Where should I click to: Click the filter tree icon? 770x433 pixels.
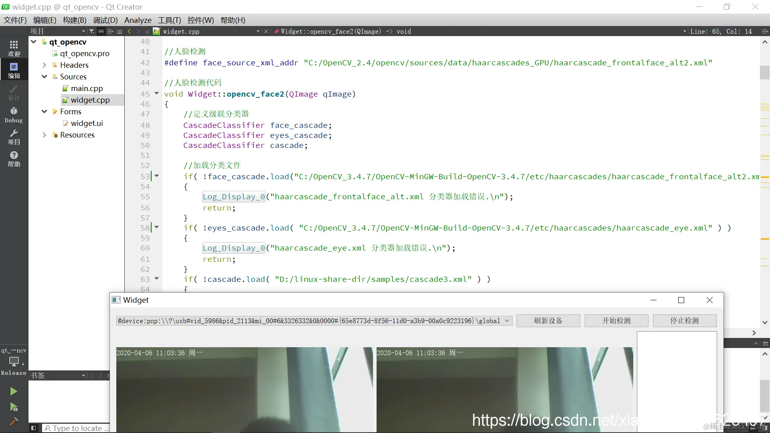click(92, 31)
